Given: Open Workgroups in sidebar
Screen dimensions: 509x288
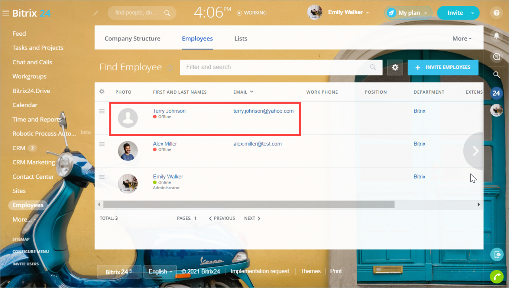Looking at the screenshot, I should pos(29,76).
